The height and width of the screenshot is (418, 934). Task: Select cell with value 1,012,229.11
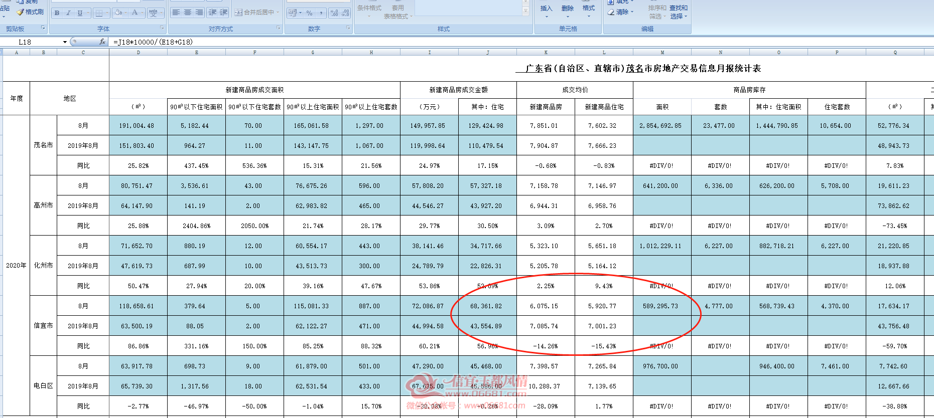[662, 246]
